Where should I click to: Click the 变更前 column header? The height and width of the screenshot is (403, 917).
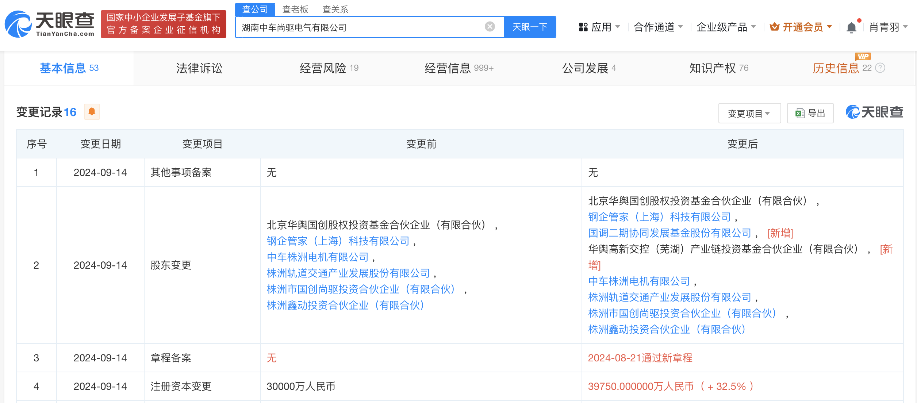coord(421,144)
